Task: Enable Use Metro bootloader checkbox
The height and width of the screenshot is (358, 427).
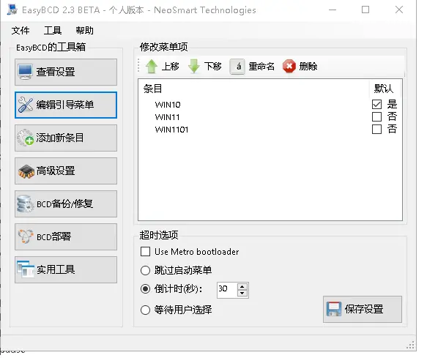Action: (x=146, y=252)
